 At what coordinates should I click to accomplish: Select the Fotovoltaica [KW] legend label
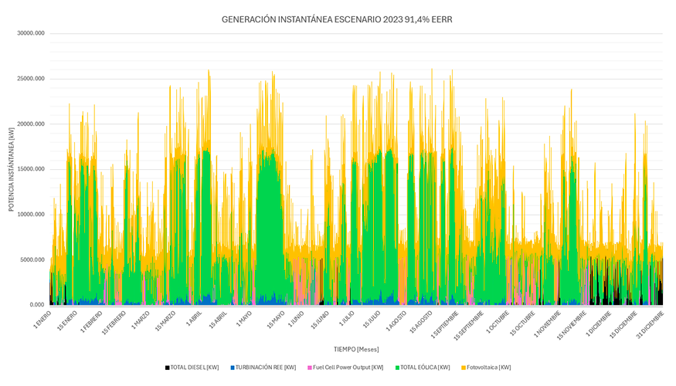491,367
